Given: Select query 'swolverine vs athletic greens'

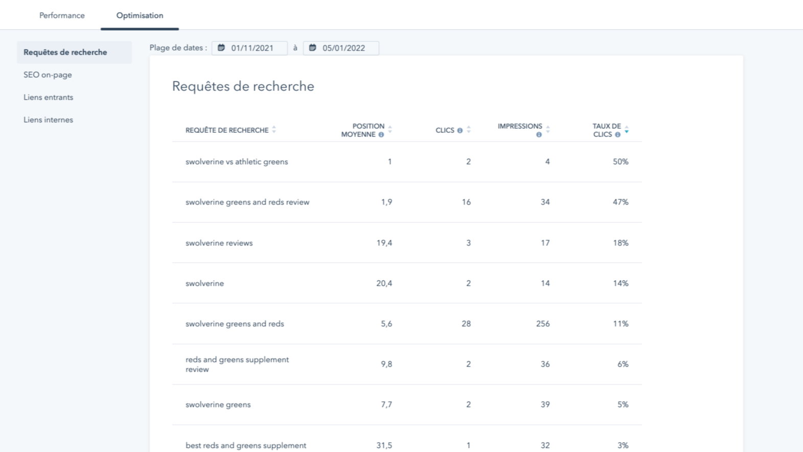Looking at the screenshot, I should click(237, 162).
